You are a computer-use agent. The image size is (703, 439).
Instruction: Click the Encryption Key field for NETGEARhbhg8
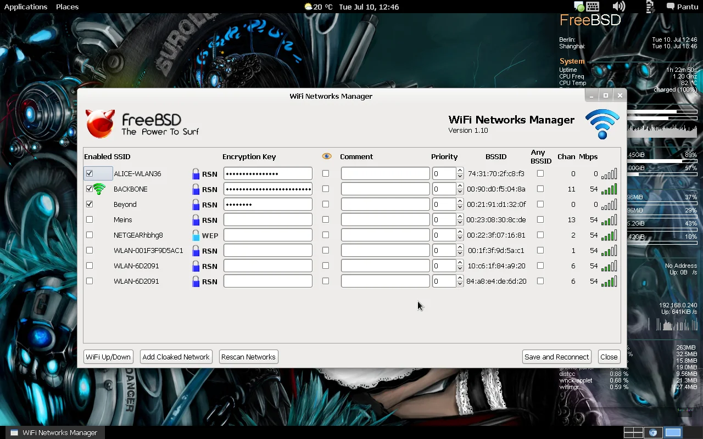pos(268,235)
